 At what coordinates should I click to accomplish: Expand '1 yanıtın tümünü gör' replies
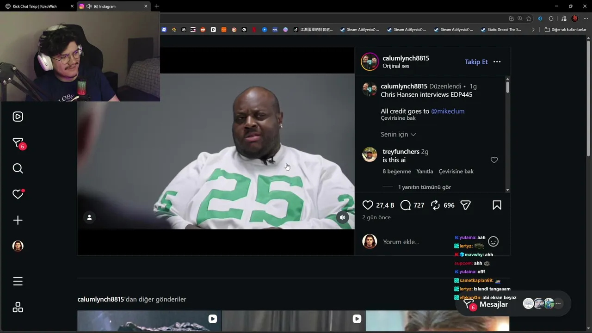(425, 187)
